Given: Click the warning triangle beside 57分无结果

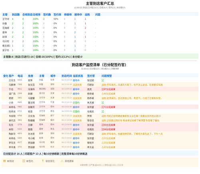Looking at the screenshot, I should [103, 139].
